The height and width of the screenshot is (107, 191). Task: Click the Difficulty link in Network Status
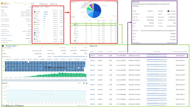[3, 12]
